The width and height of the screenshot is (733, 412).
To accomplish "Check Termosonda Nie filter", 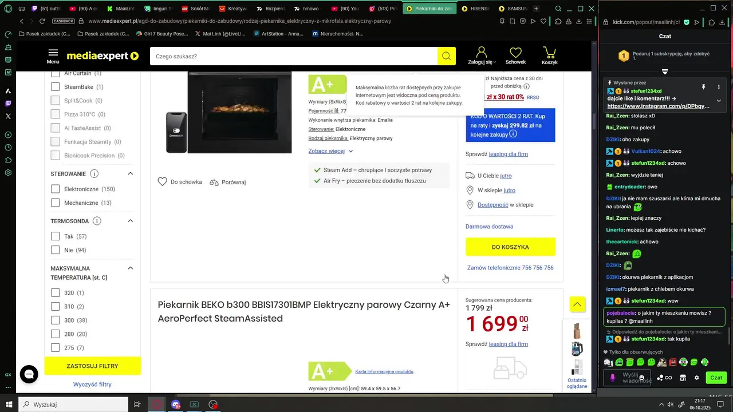I will [x=56, y=250].
